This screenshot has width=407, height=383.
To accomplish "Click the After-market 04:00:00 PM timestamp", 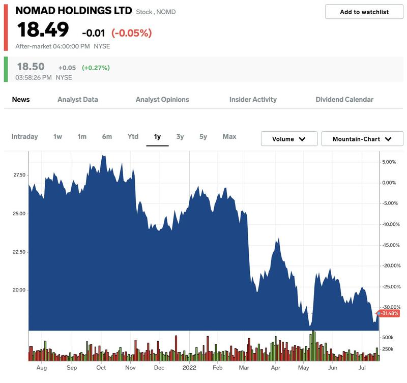I will point(52,46).
